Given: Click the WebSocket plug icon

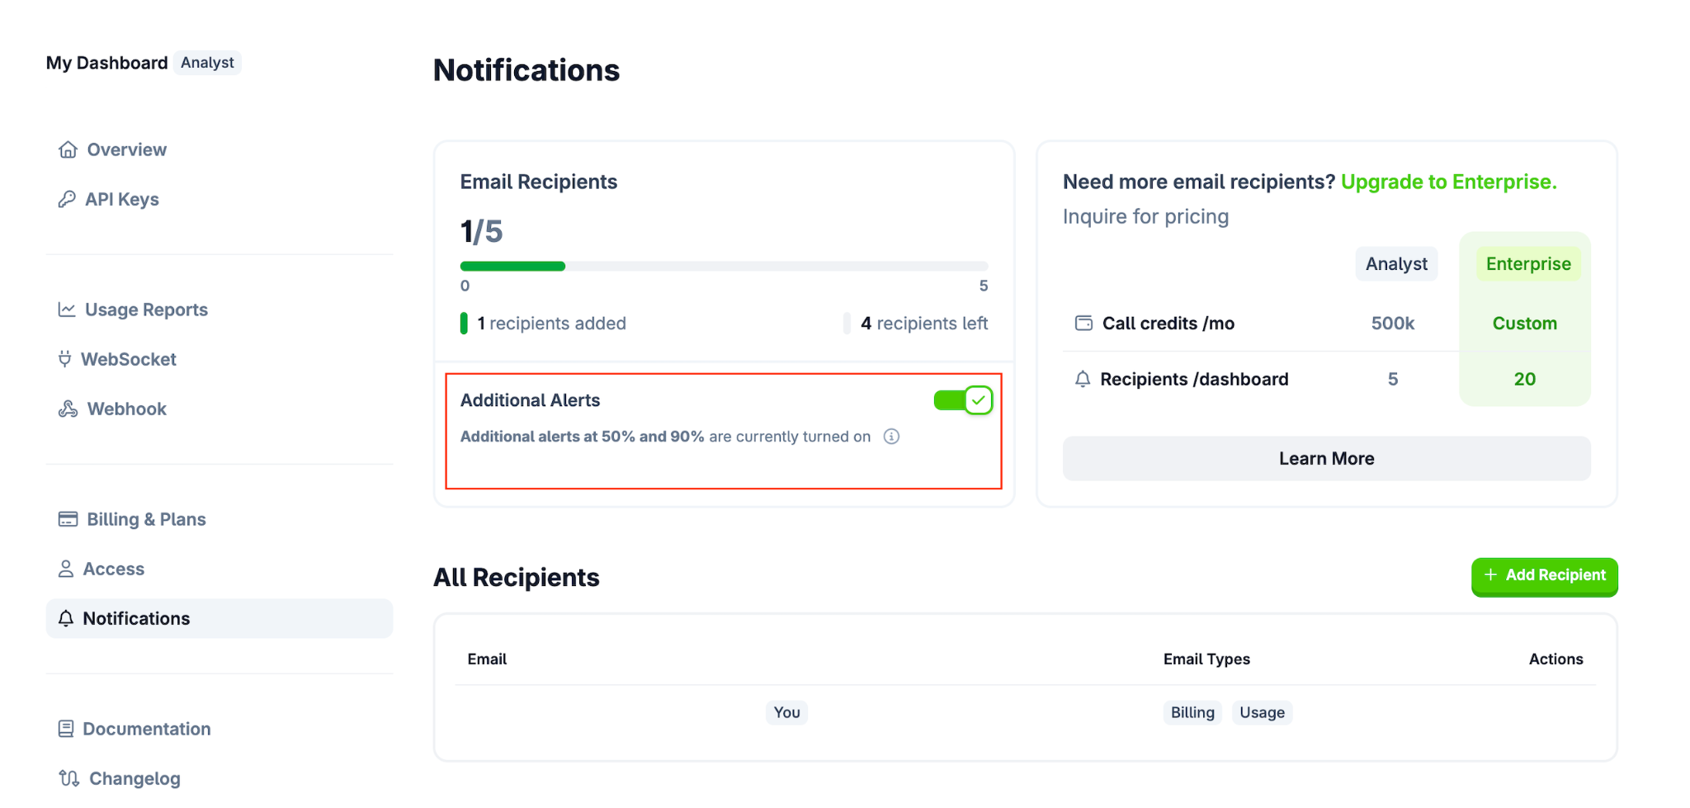Looking at the screenshot, I should 65,359.
